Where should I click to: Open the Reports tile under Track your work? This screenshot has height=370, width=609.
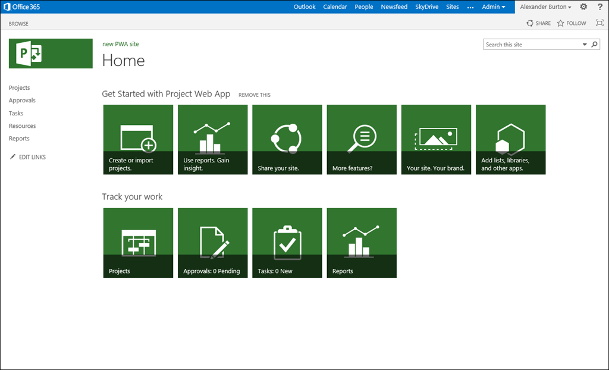(x=362, y=243)
